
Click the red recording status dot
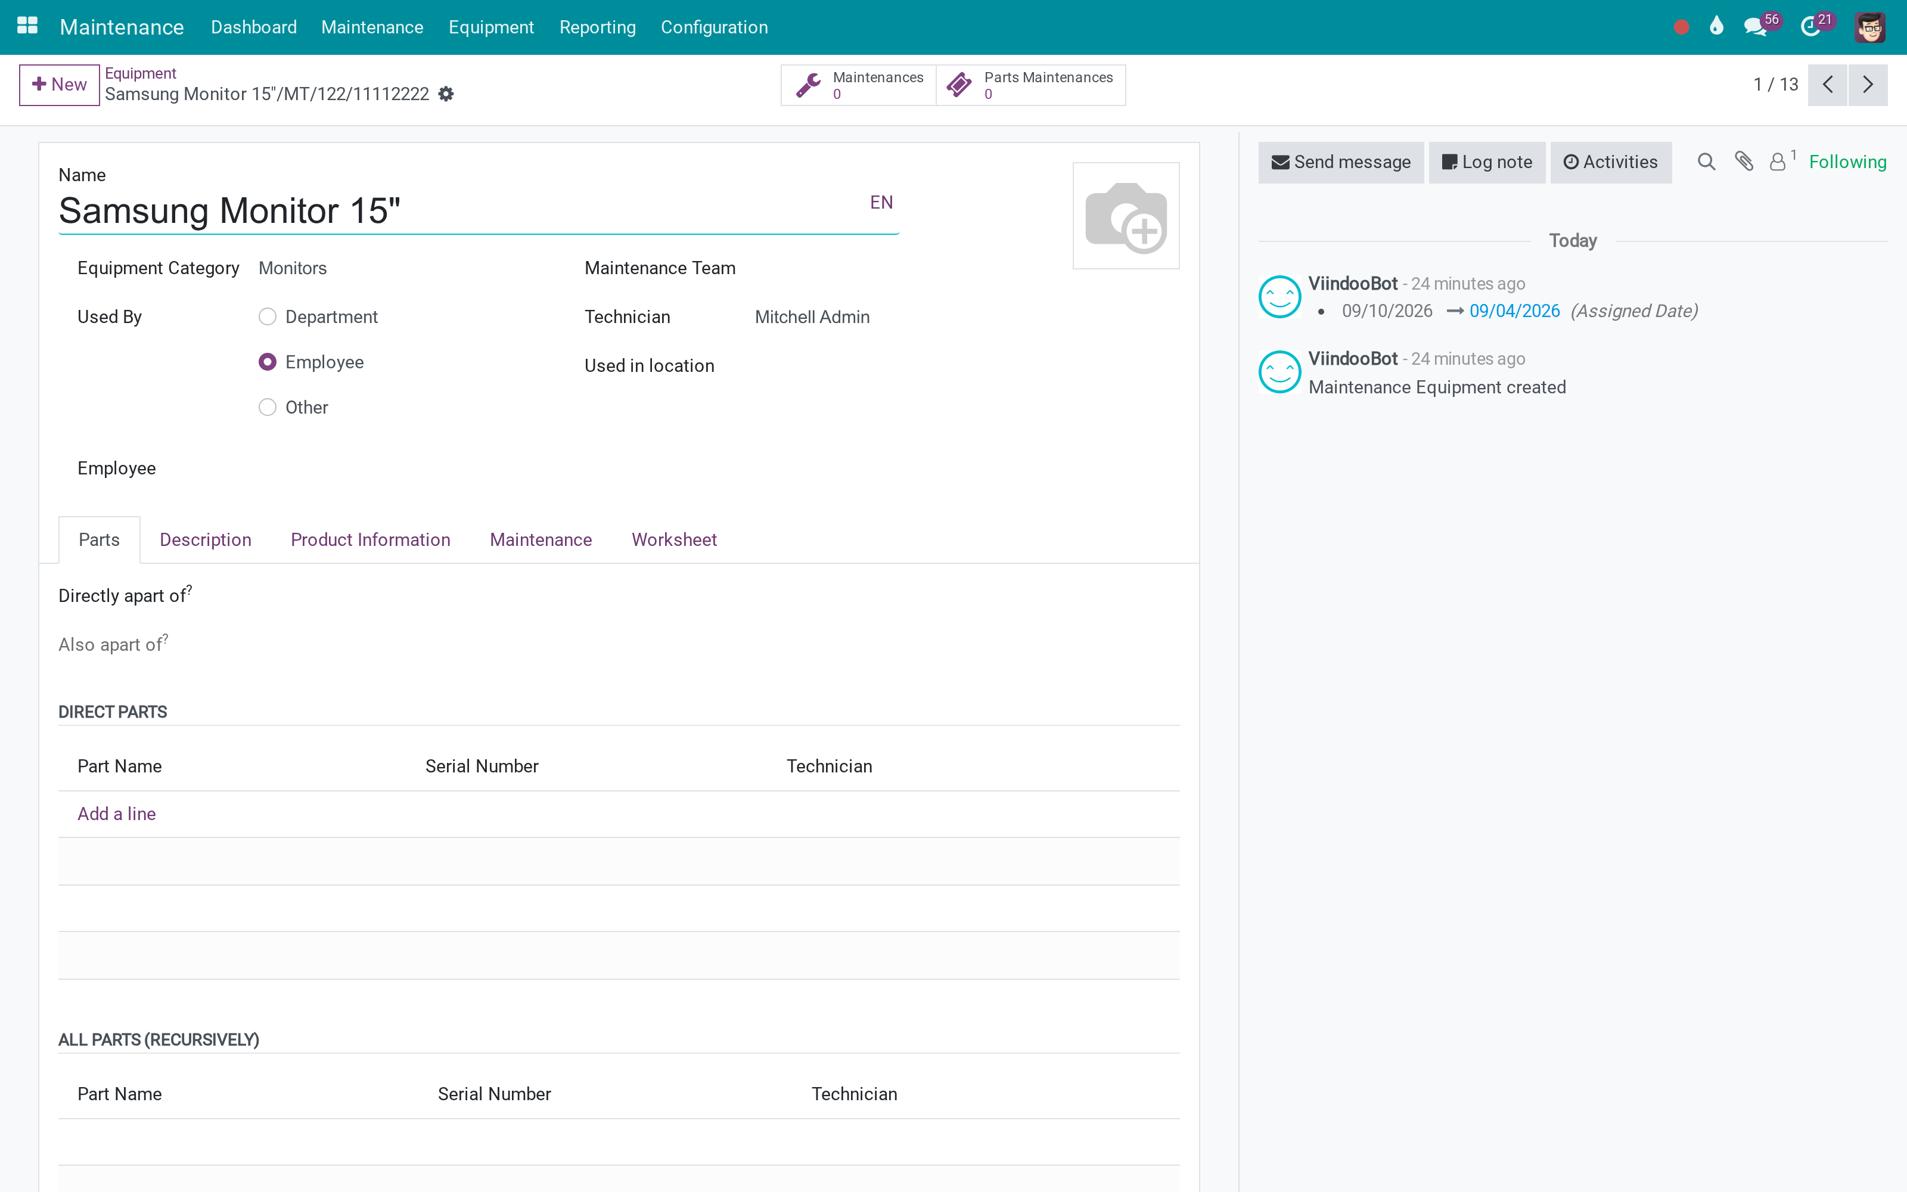click(x=1681, y=27)
